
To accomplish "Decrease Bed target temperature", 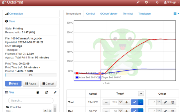I will 106,111.
